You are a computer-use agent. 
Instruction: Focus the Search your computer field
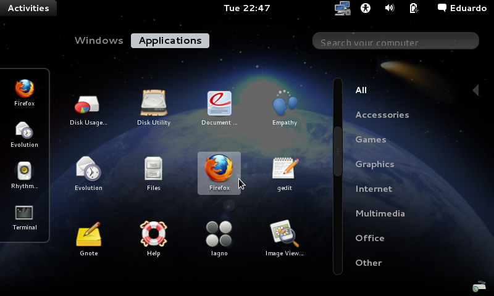pyautogui.click(x=396, y=41)
